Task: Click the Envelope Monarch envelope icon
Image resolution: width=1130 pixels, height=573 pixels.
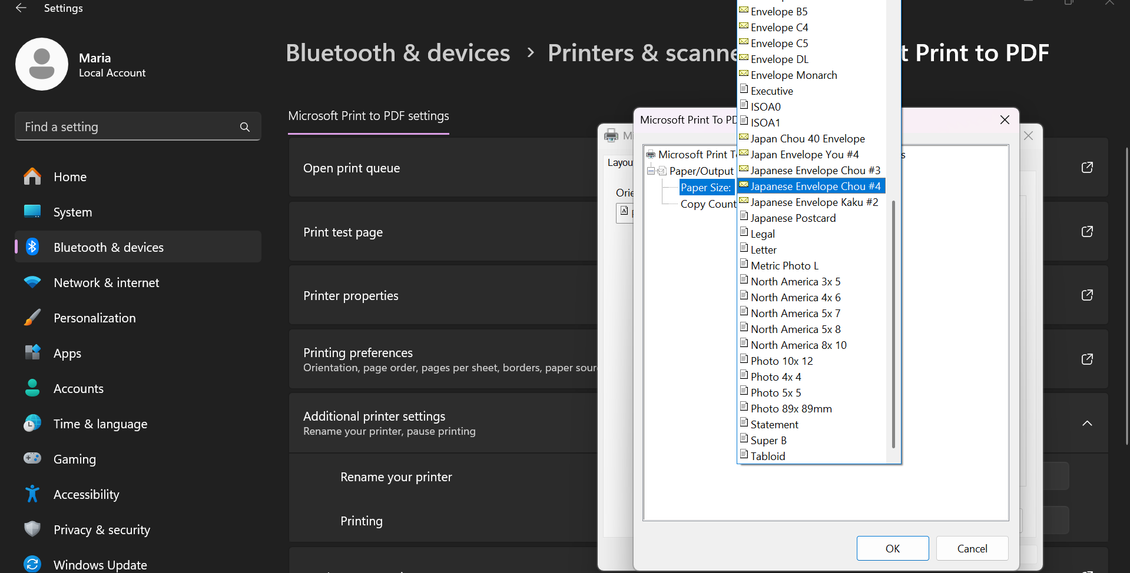Action: pos(744,74)
